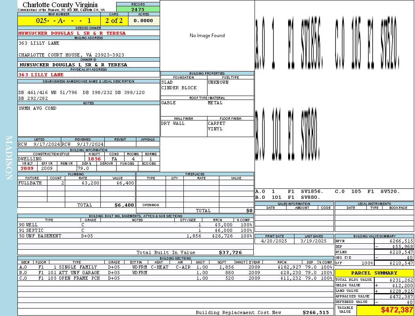Click the C.0 OPEN FRAME PCH section row
The image size is (415, 316).
point(176,278)
